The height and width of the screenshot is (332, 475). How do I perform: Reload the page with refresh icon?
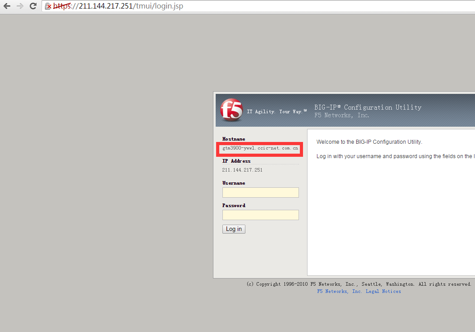click(x=33, y=6)
